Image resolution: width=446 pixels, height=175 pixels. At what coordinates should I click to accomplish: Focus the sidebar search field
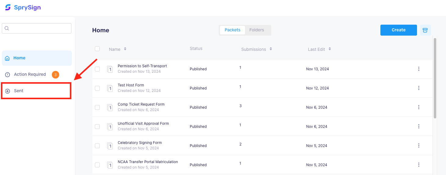pyautogui.click(x=37, y=28)
